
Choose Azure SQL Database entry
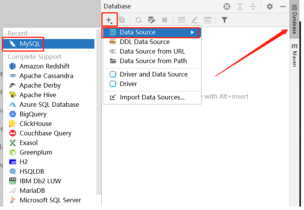click(x=48, y=104)
